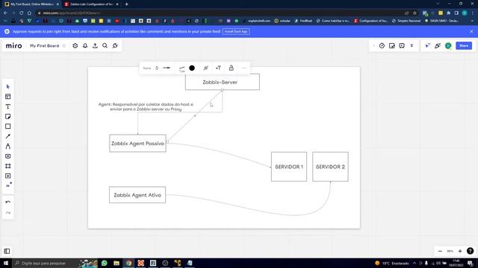This screenshot has height=268, width=478.
Task: Open the Upload tool
Action: pyautogui.click(x=8, y=176)
